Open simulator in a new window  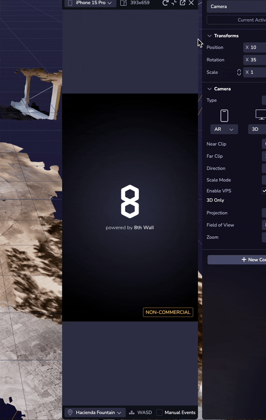point(183,3)
